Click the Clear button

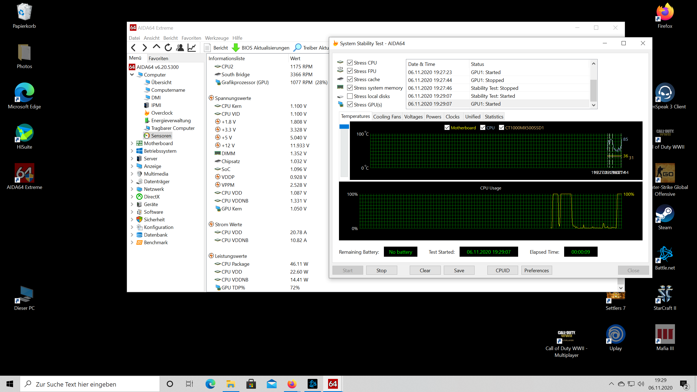pos(425,270)
